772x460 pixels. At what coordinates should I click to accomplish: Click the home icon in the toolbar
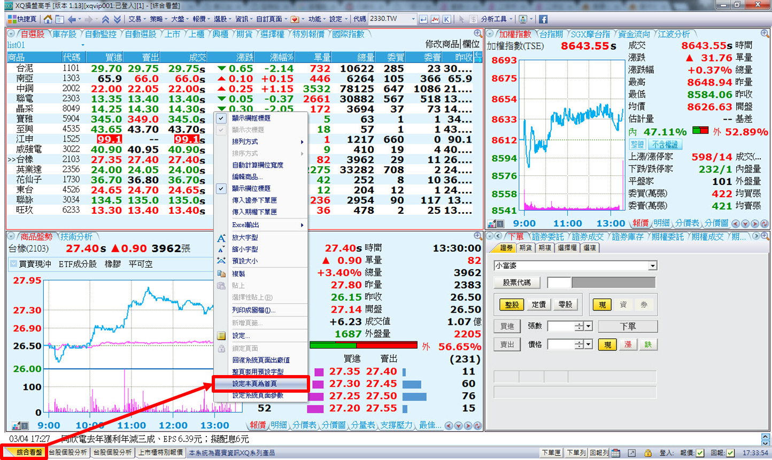(48, 19)
